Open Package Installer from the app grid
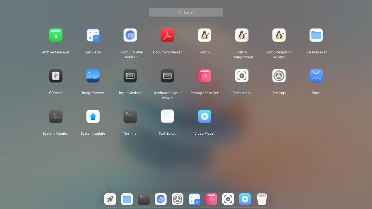The image size is (372, 209). click(205, 76)
